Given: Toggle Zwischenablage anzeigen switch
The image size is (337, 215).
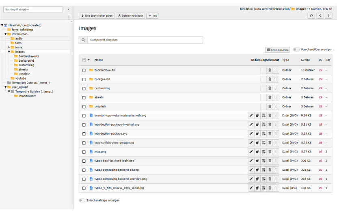Looking at the screenshot, I should [x=82, y=200].
